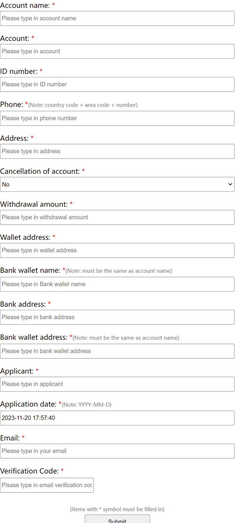235x523 pixels.
Task: Focus the Bank address text box
Action: pyautogui.click(x=117, y=317)
